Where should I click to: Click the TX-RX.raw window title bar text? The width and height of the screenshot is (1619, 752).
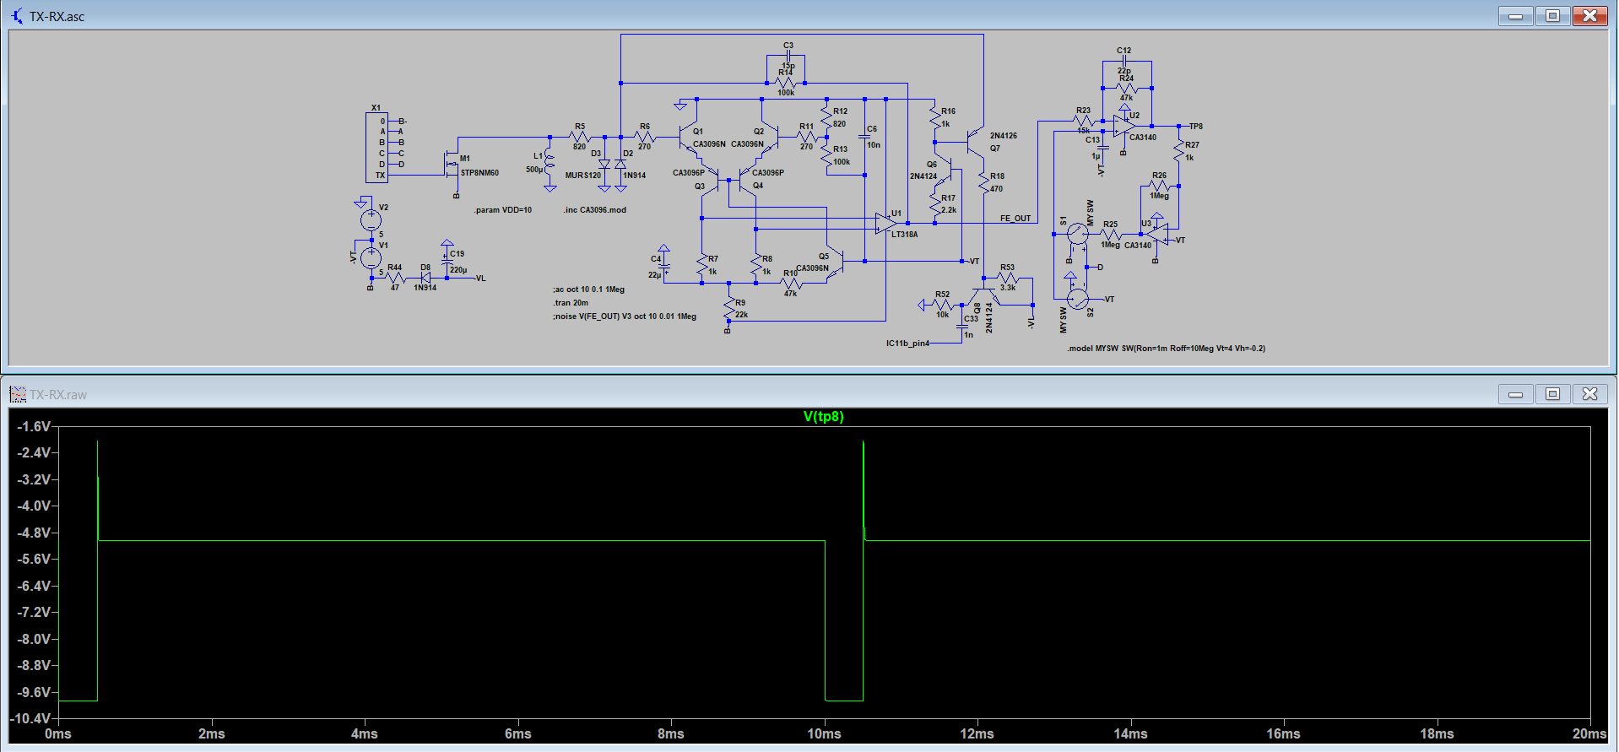[x=58, y=394]
